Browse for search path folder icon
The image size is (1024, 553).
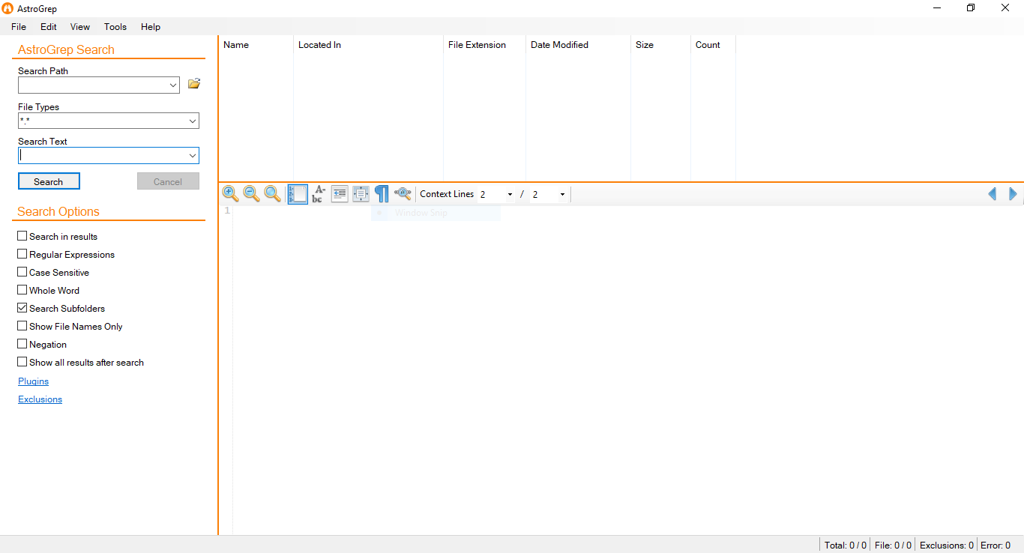pos(194,84)
